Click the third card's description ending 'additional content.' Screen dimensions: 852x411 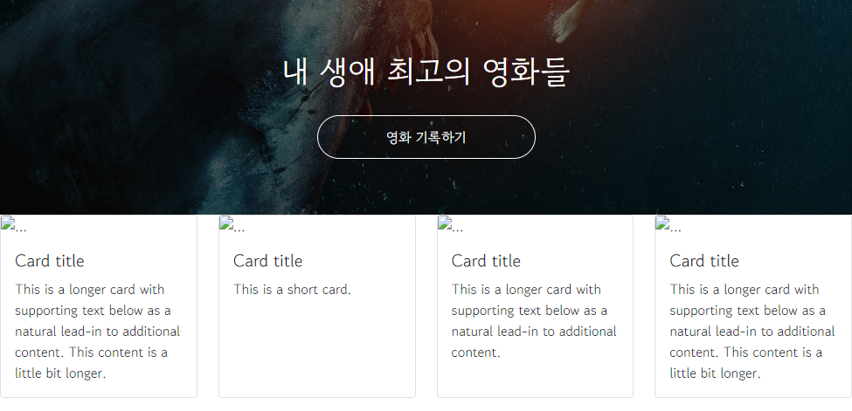pos(534,321)
